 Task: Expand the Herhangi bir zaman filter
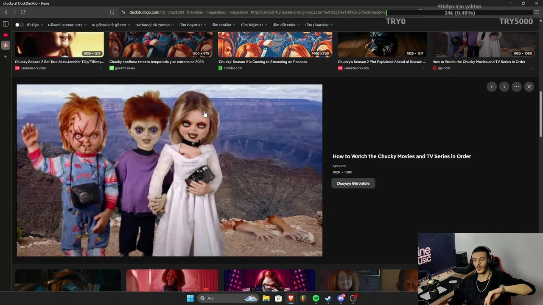154,25
